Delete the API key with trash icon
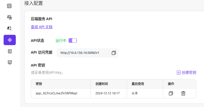Image resolution: width=204 pixels, height=107 pixels. (x=183, y=93)
